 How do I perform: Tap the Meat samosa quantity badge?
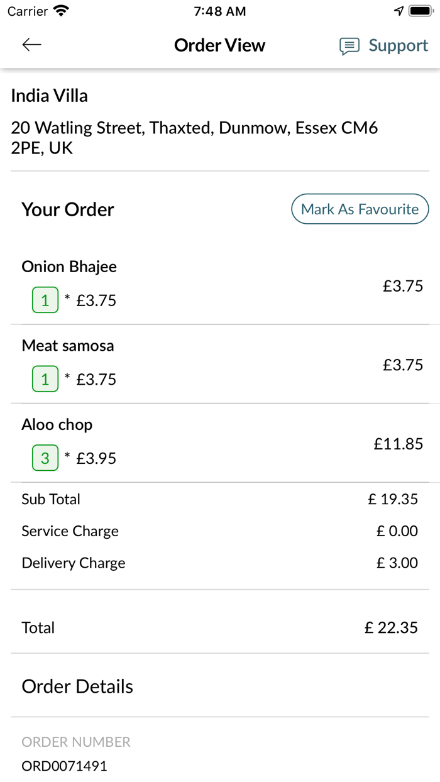45,379
